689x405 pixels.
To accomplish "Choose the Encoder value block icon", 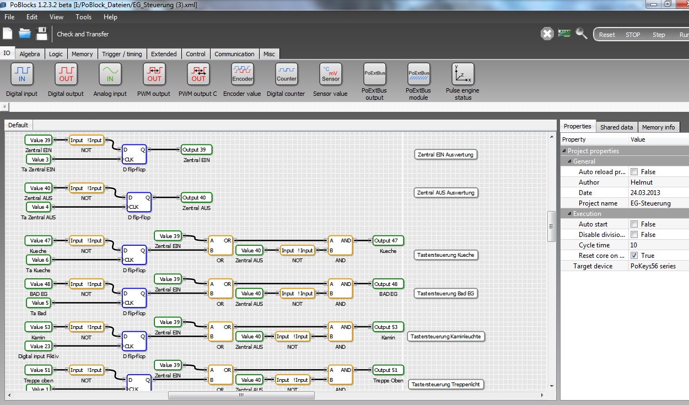I will (243, 74).
